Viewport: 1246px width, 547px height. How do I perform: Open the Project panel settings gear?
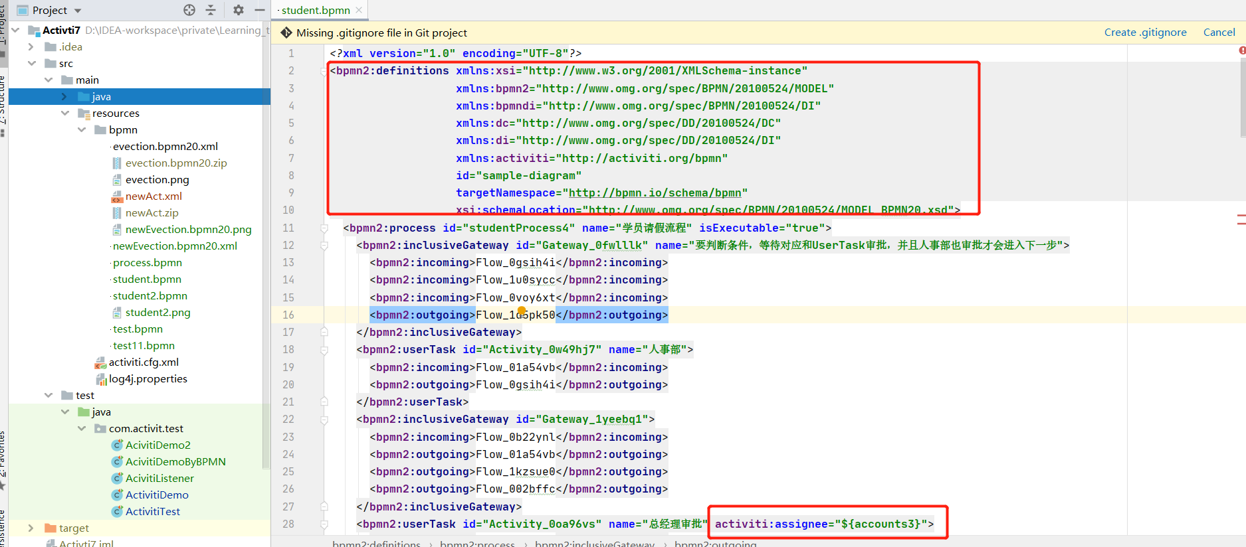tap(239, 10)
